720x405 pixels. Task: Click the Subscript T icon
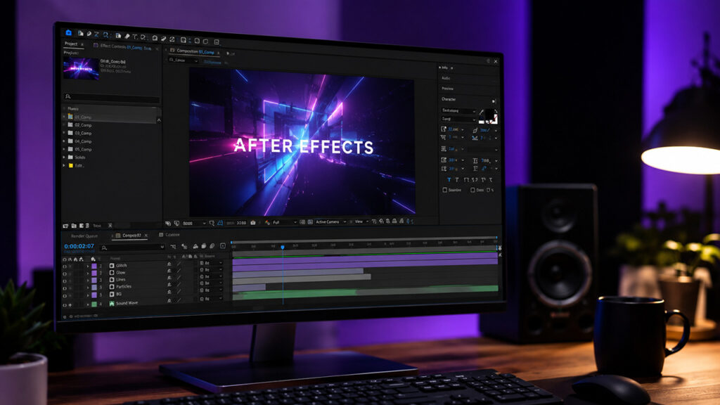click(490, 180)
